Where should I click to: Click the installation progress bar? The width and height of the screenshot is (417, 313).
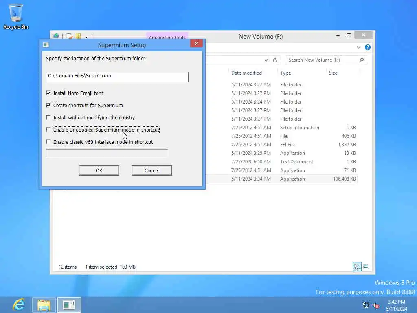107,153
